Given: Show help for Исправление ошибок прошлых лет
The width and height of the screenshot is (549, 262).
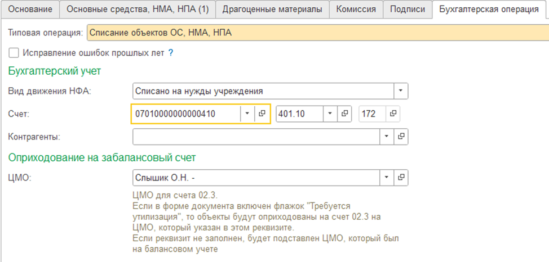Looking at the screenshot, I should pos(171,53).
